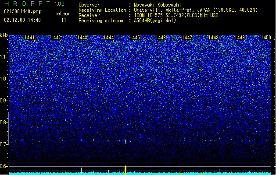Click the Receiver field label

point(89,15)
